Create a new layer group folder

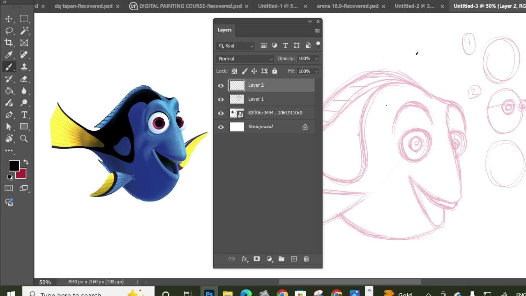tap(281, 259)
